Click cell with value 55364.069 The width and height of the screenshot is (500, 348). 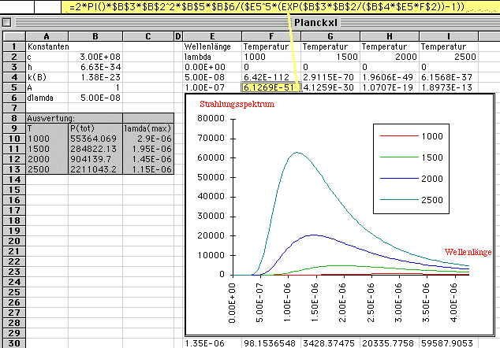(95, 139)
